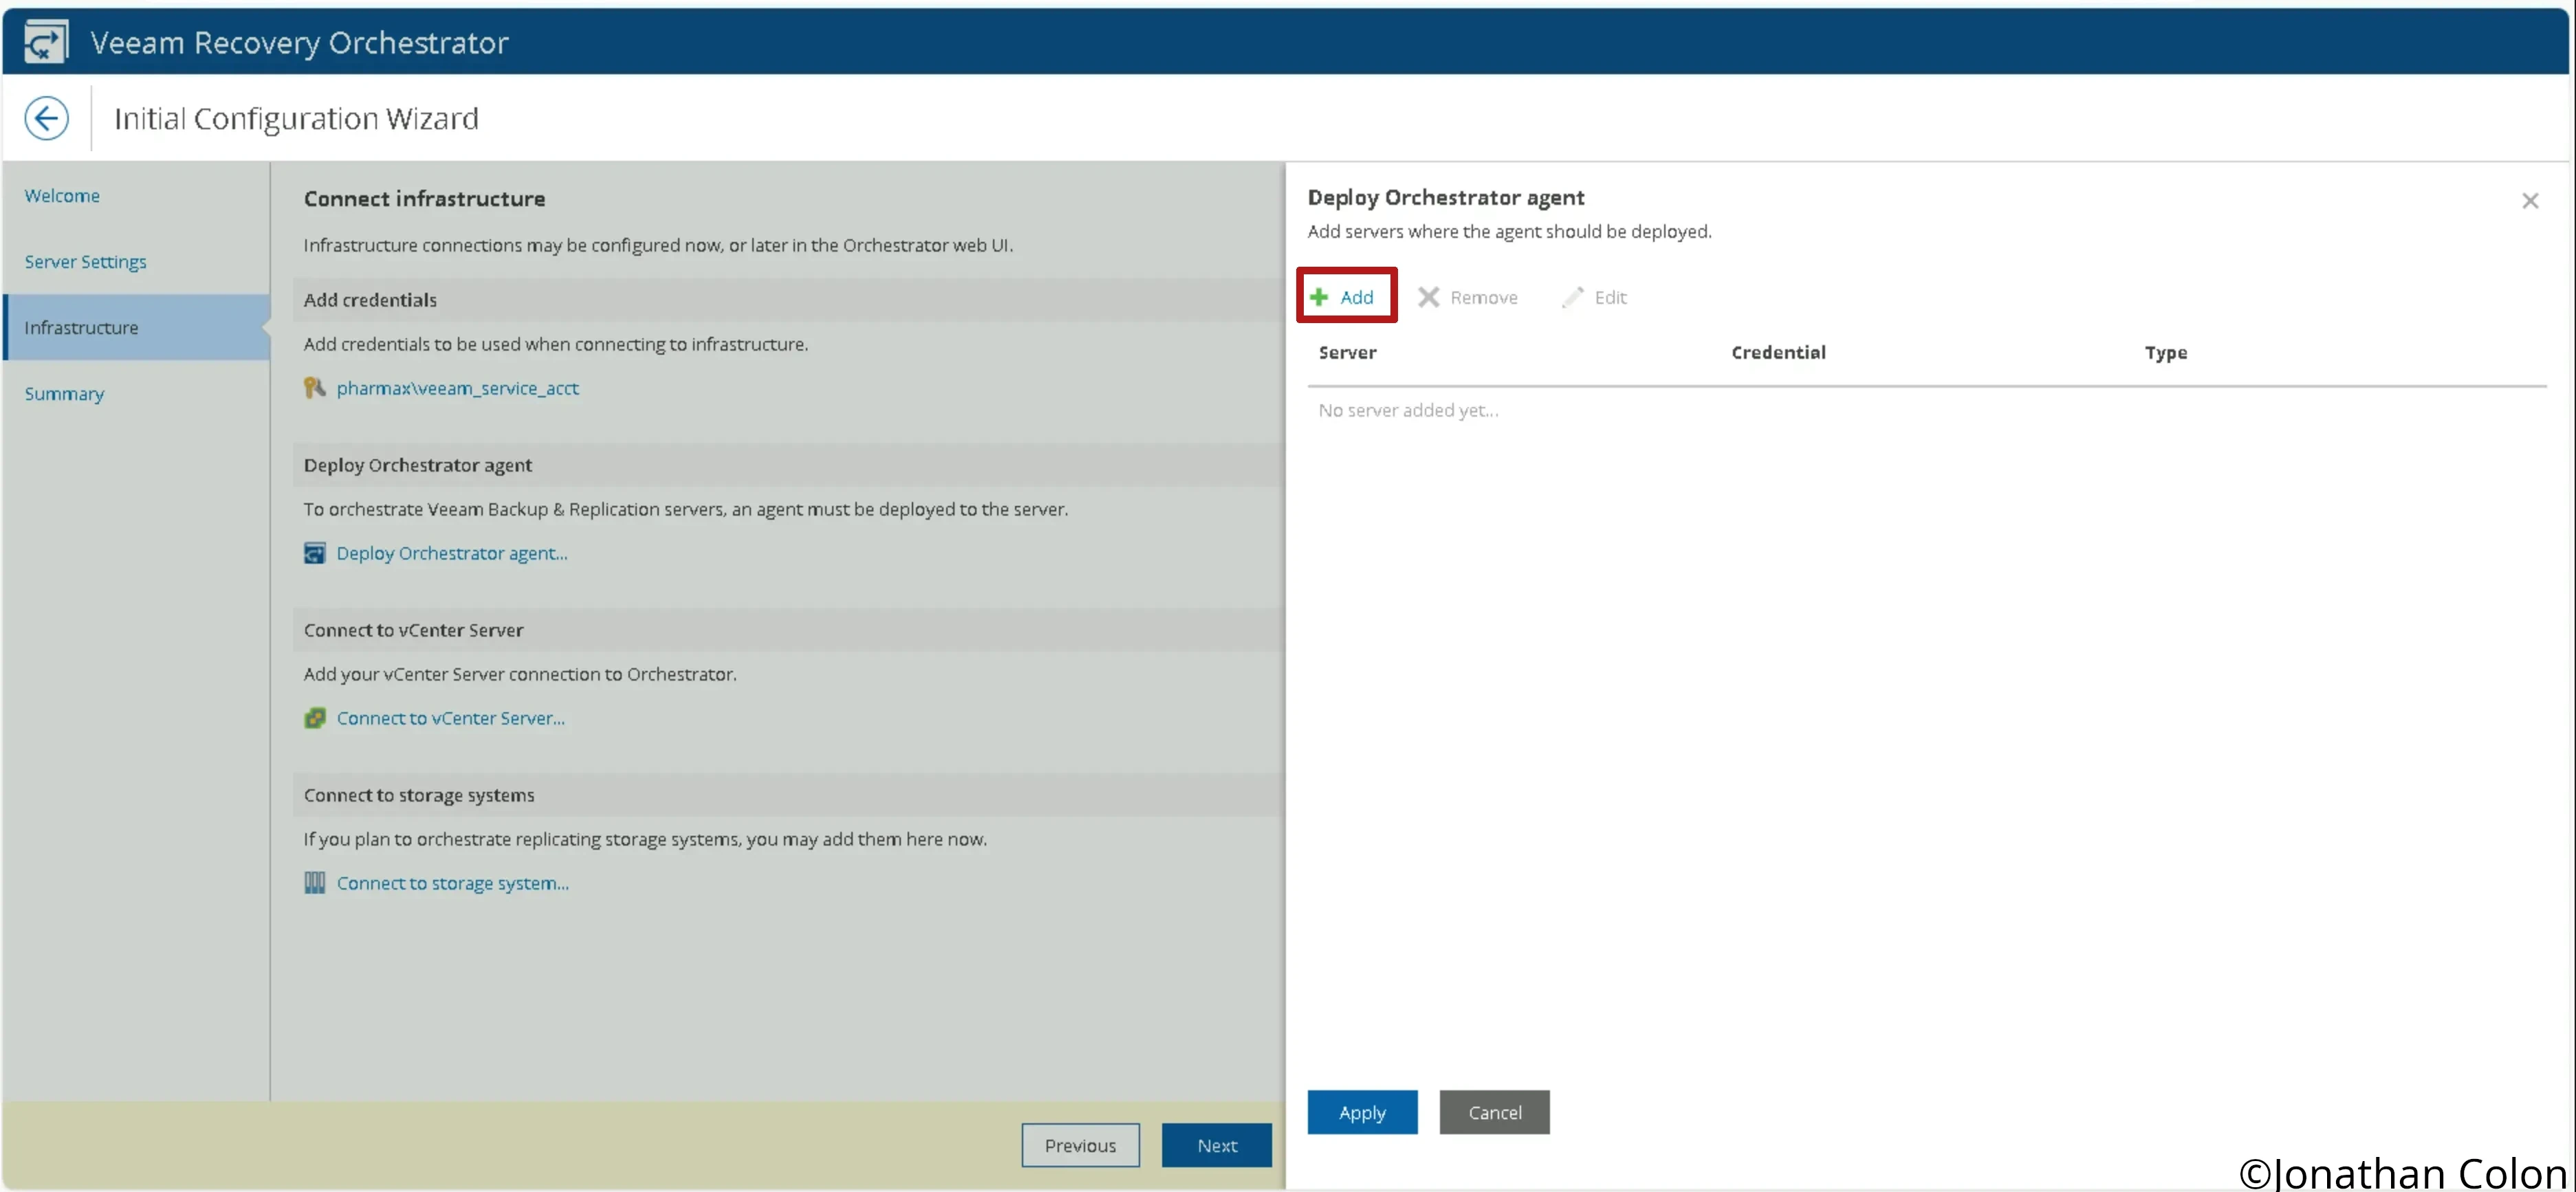The width and height of the screenshot is (2576, 1192).
Task: Close the Deploy Orchestrator agent panel
Action: (2530, 201)
